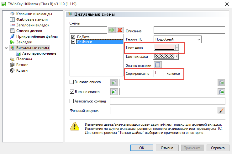Toggle the 'ПоИмени' scheme checkbox
Viewport: 232px width, 154px height.
point(73,42)
